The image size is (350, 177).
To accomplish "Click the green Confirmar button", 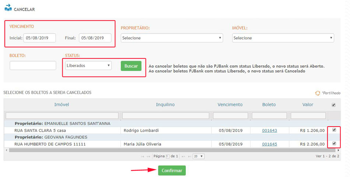I will pos(172,171).
